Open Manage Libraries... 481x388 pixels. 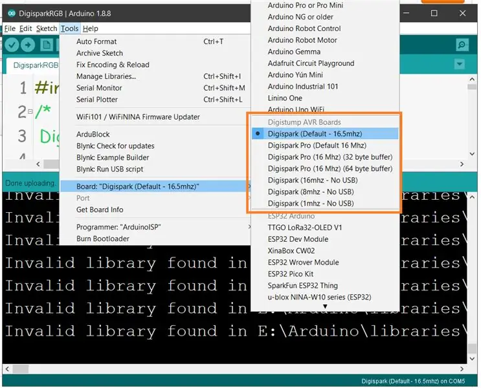(x=155, y=76)
